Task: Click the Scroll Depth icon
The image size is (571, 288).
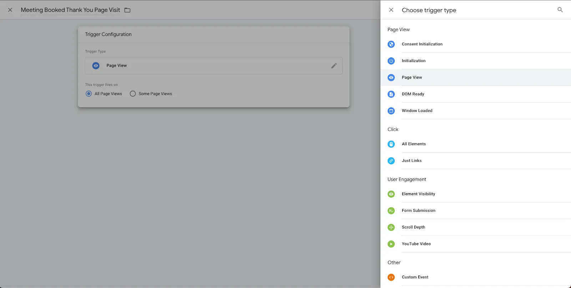Action: 391,227
